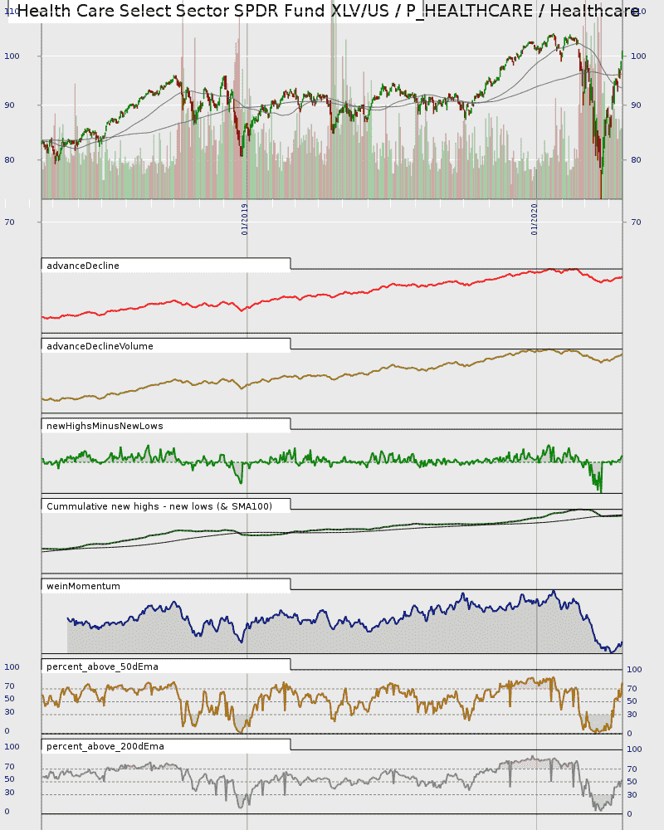Viewport: 664px width, 830px height.
Task: Click the newHighsMinusNewLows panel label
Action: click(x=105, y=426)
